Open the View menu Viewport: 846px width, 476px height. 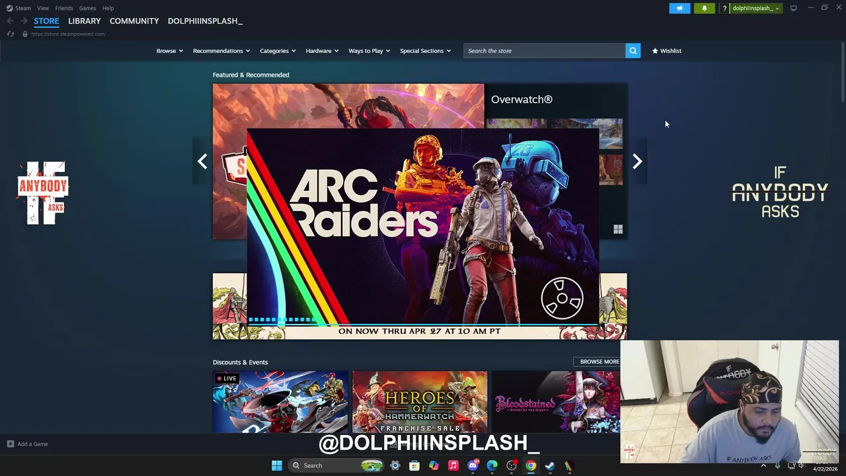pos(43,8)
